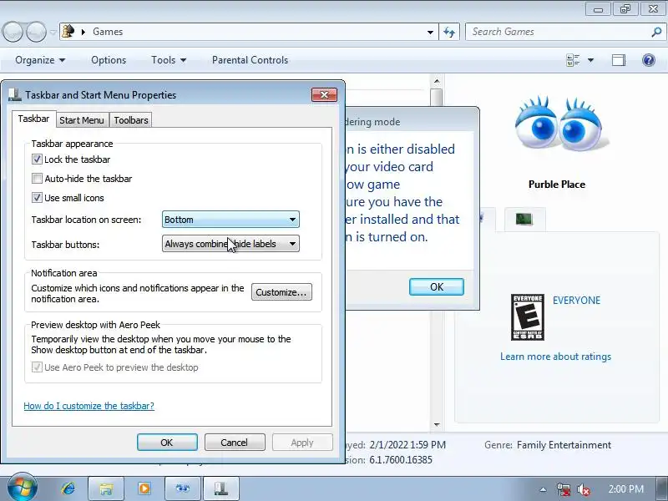Click the version 6.1.7600.16385 text
This screenshot has height=501, width=668.
pos(401,460)
